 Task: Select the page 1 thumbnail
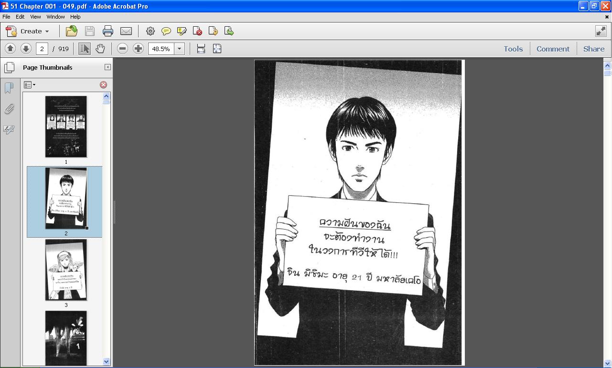[66, 126]
